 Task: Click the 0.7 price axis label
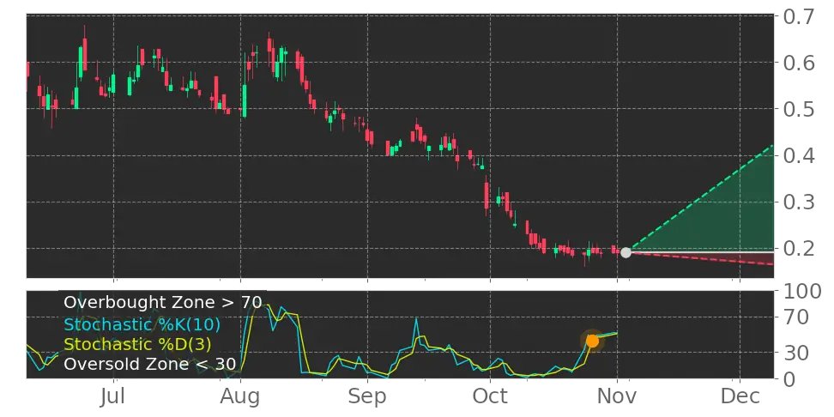798,17
